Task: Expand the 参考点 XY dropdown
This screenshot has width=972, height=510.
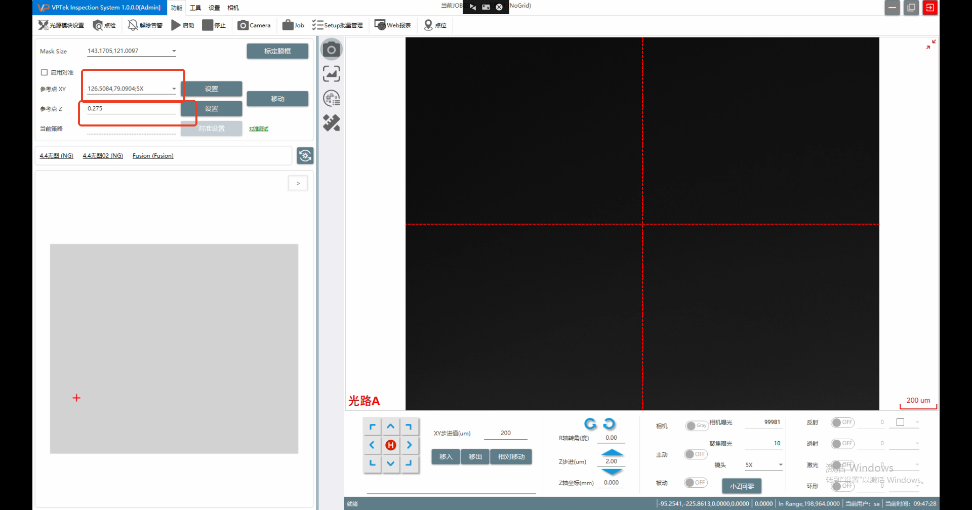Action: coord(174,89)
